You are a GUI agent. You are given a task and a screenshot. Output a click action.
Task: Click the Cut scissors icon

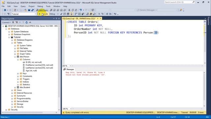69,10
